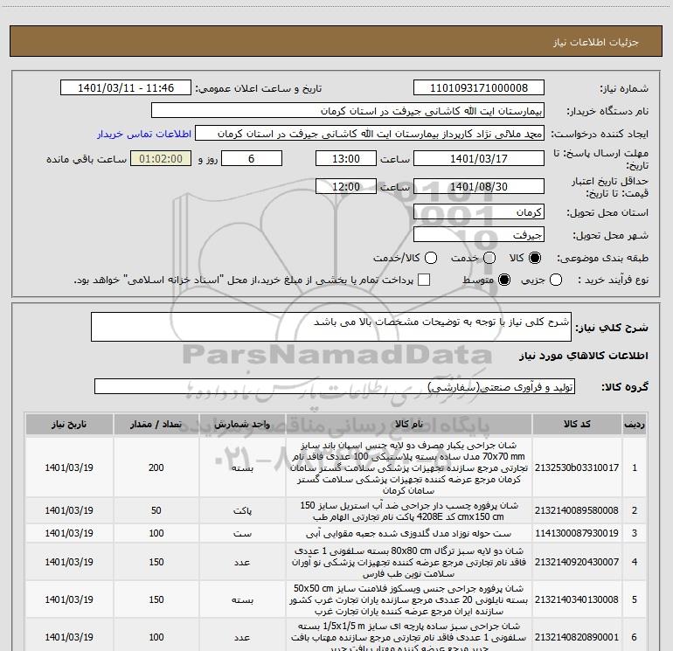Click the شرح کلی نیاز text area
Viewport: 673px width, 651px height.
[331, 327]
